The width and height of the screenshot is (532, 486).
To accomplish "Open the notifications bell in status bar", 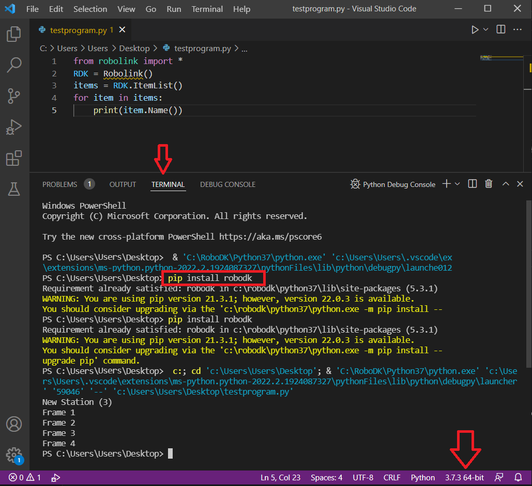I will (518, 477).
